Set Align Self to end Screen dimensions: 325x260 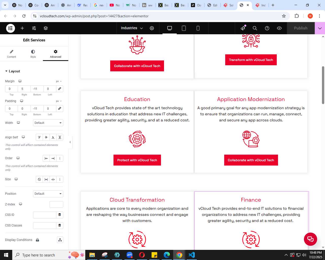[53, 137]
